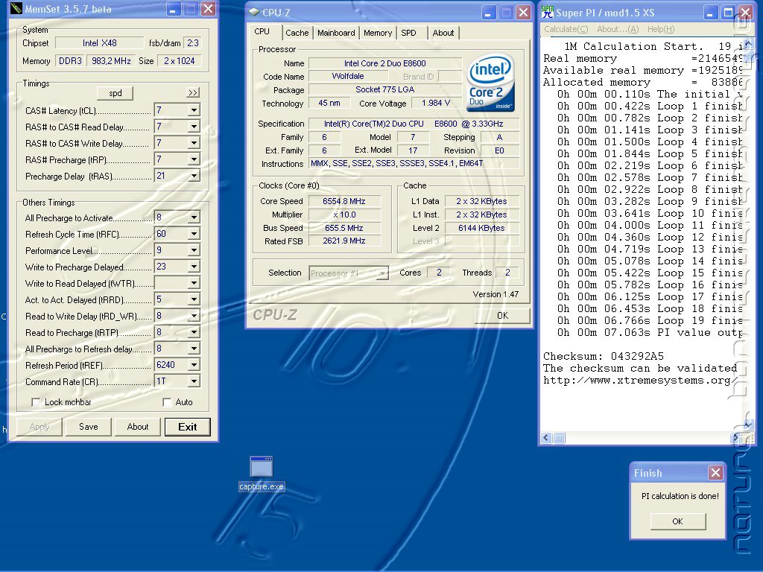Switch to the Memory tab in CPU-Z
This screenshot has width=763, height=572.
coord(378,33)
